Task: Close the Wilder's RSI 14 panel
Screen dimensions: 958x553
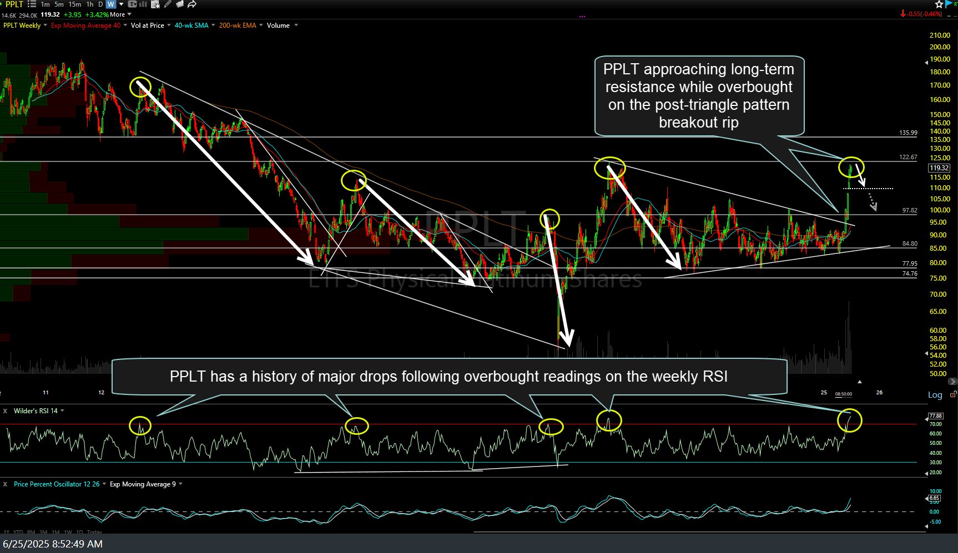Action: [x=6, y=411]
